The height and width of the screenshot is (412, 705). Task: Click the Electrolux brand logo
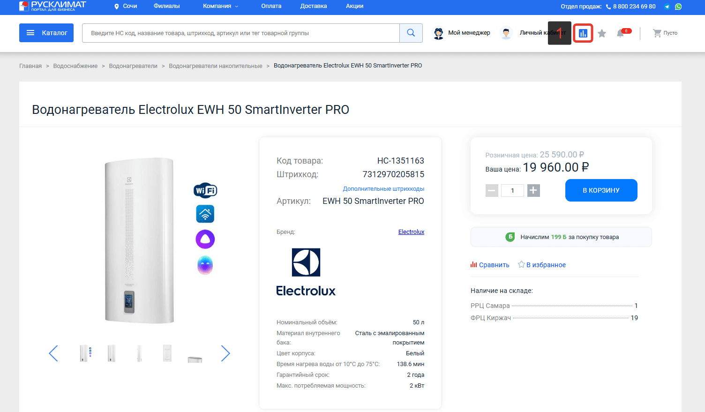pos(306,272)
